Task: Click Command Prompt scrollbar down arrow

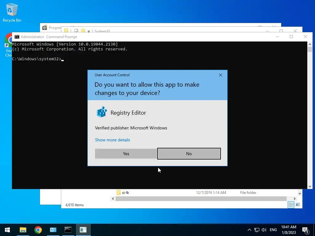Action: tap(310, 187)
